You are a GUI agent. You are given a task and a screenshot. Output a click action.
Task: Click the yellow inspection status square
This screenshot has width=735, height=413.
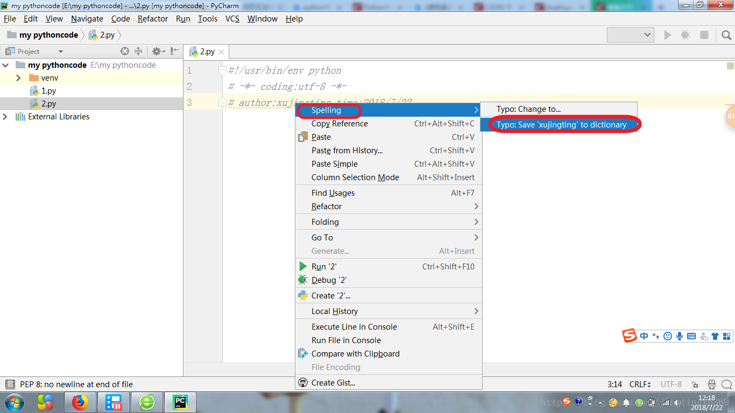pos(730,66)
